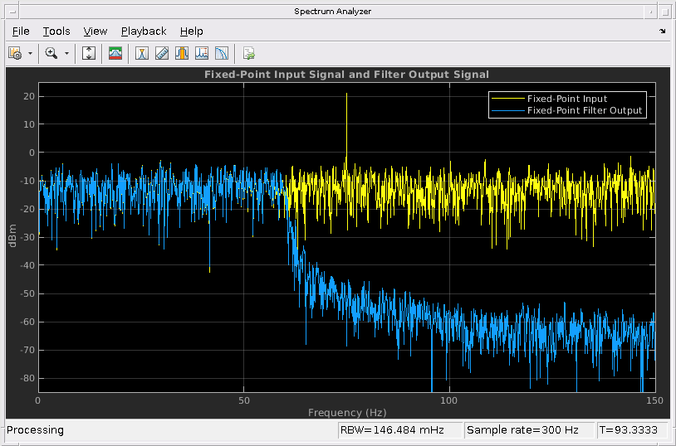Click the RBW readout in status bar
676x446 pixels.
tap(390, 430)
